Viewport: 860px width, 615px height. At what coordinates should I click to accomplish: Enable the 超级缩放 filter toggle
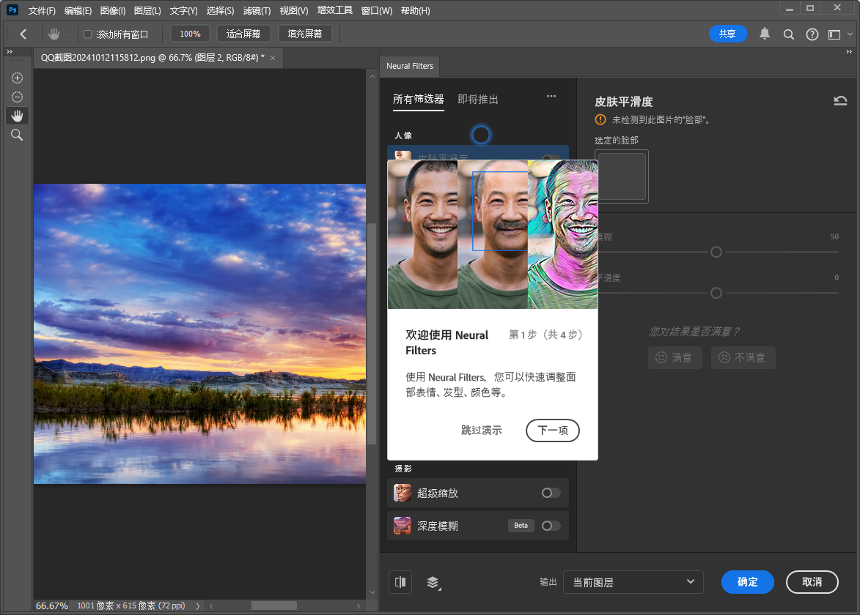tap(551, 493)
